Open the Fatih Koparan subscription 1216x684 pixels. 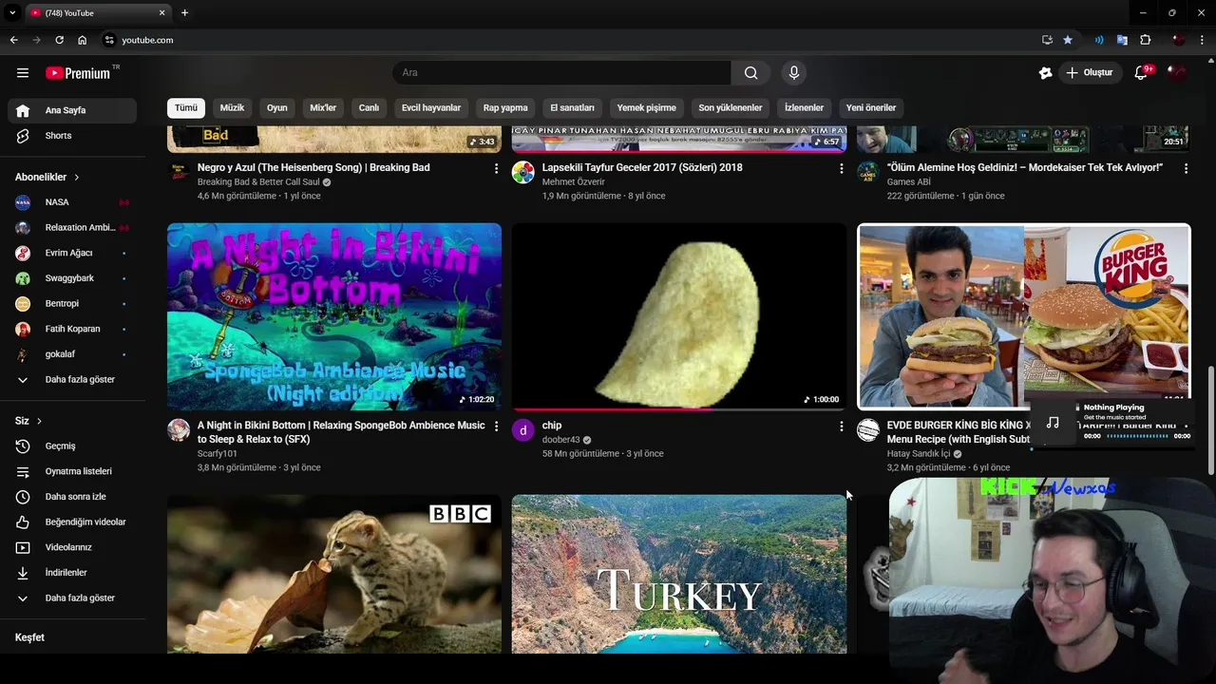coord(72,329)
